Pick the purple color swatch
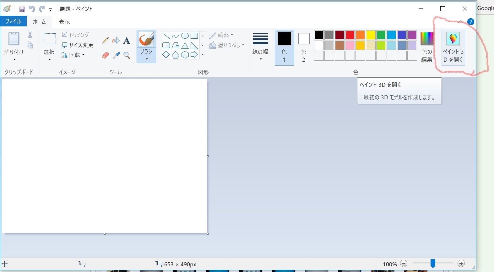 (412, 35)
